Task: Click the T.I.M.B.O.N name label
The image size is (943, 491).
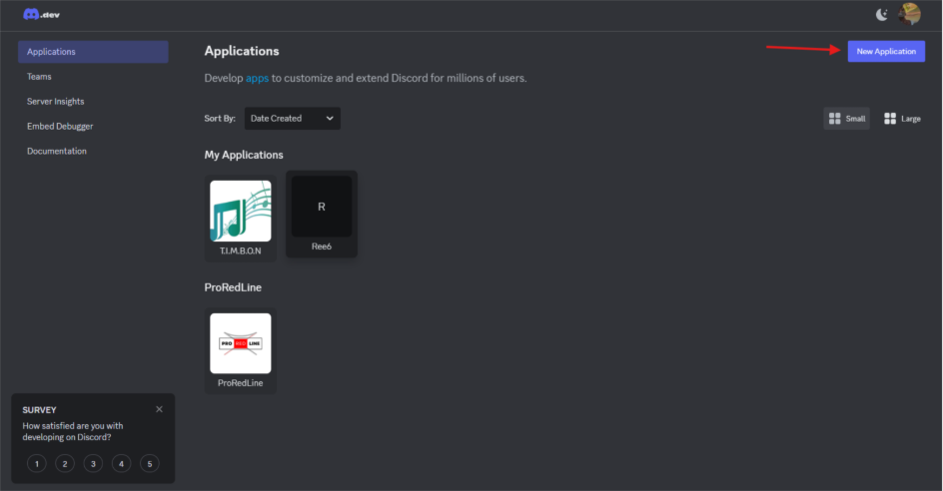Action: coord(241,250)
